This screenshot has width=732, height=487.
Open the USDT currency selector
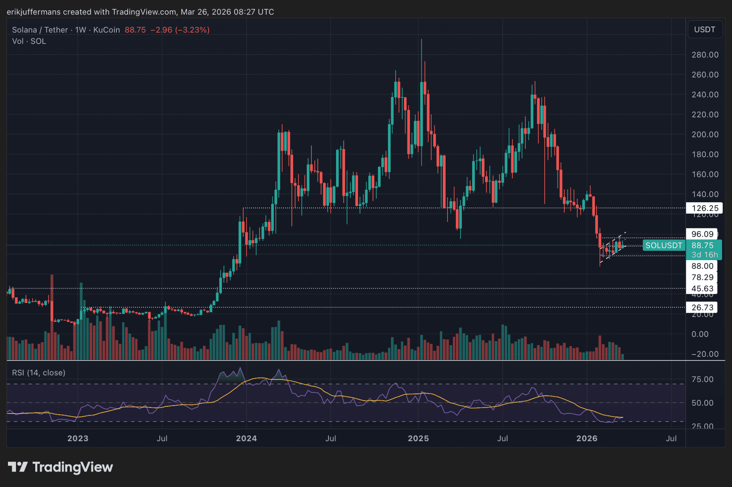click(x=704, y=30)
